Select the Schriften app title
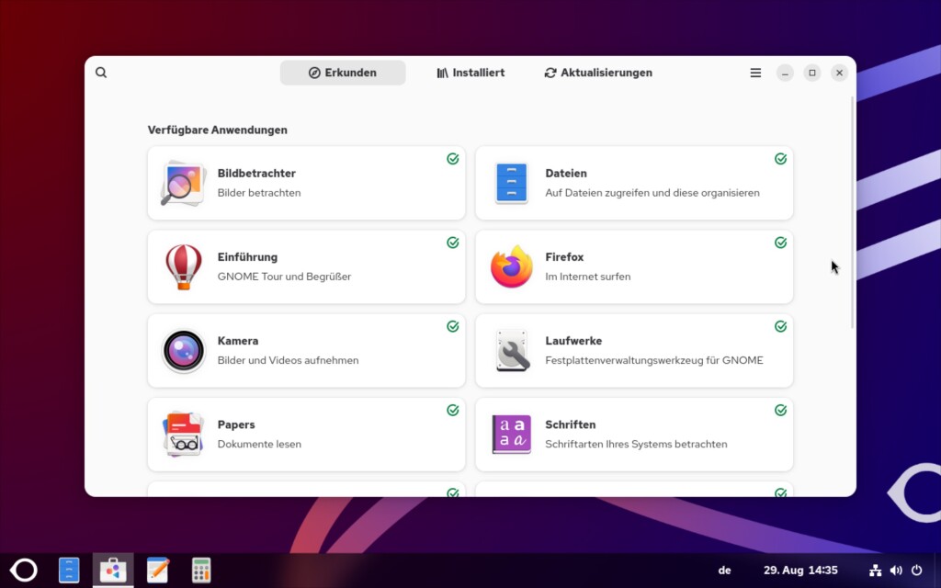The image size is (941, 588). pyautogui.click(x=570, y=424)
